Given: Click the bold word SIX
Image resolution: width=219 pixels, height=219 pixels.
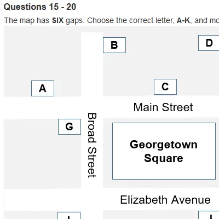Looking at the screenshot, I should [x=57, y=20].
